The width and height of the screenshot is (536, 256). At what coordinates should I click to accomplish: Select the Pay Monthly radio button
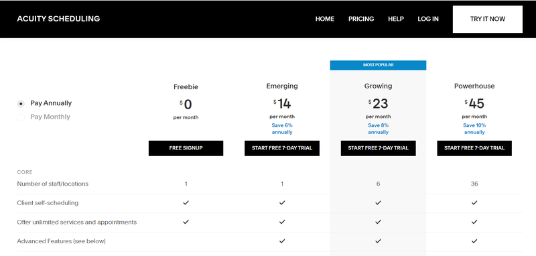[x=21, y=117]
